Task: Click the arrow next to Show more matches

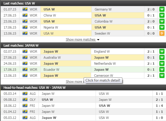Action: click(98, 40)
